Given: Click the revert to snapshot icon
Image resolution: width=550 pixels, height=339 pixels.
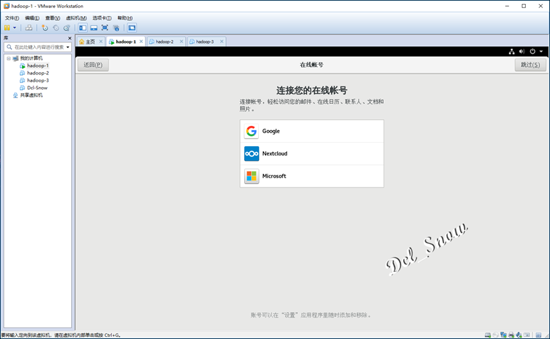Looking at the screenshot, I should (56, 27).
